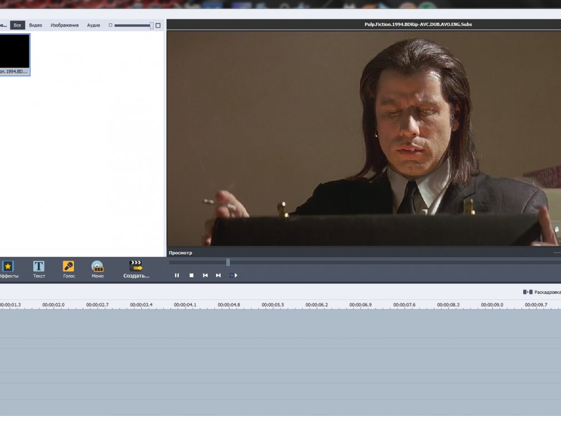Switch to the Изображения tab
Viewport: 561px width, 422px height.
(x=64, y=25)
